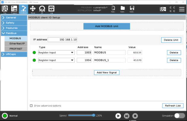187x121 pixels.
Task: Delete the MODBUS signal row
Action: (x=174, y=52)
